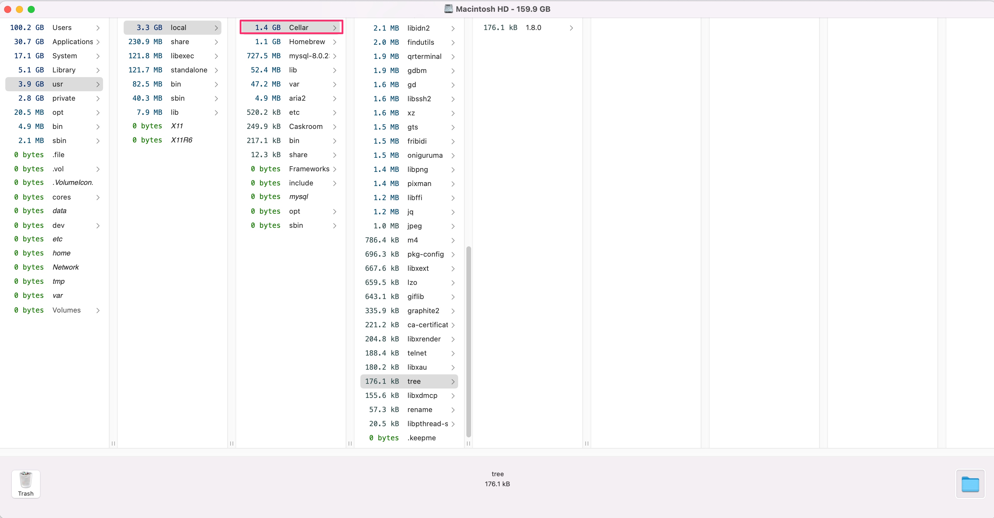Viewport: 994px width, 518px height.
Task: Expand the standalone folder chevron
Action: (216, 70)
